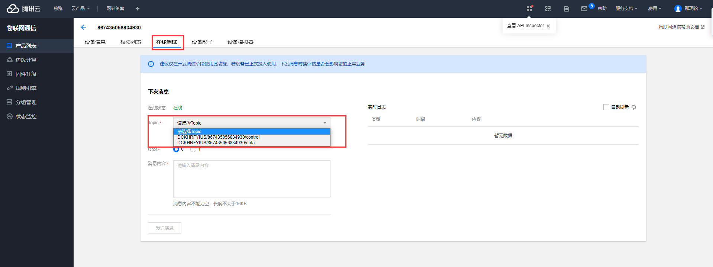The image size is (713, 267).
Task: Choose the control topic option
Action: click(x=252, y=137)
